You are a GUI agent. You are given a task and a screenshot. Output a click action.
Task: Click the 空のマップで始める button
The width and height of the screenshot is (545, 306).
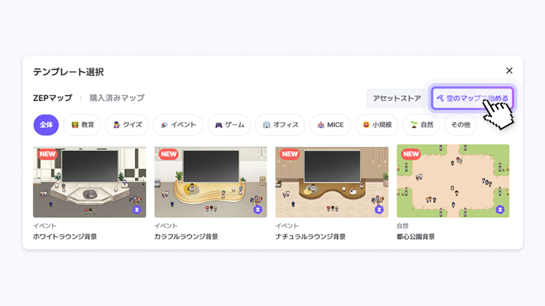(x=472, y=99)
